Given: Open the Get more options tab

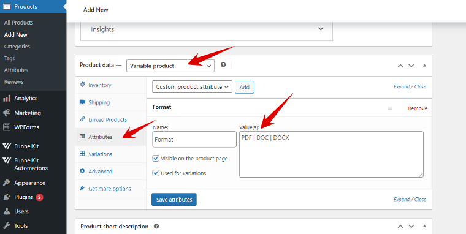Looking at the screenshot, I should coord(111,189).
